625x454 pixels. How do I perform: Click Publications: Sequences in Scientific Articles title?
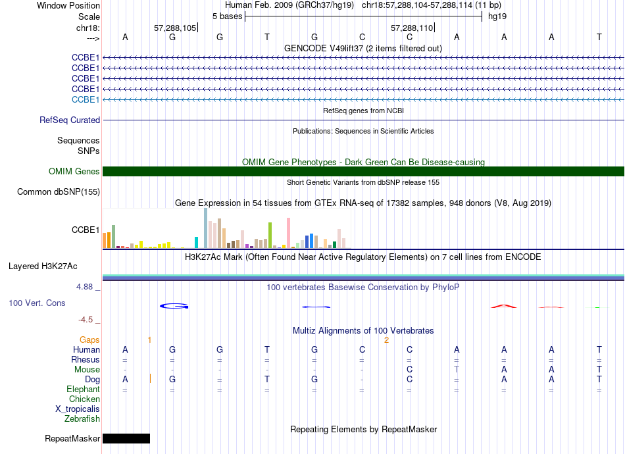point(363,131)
